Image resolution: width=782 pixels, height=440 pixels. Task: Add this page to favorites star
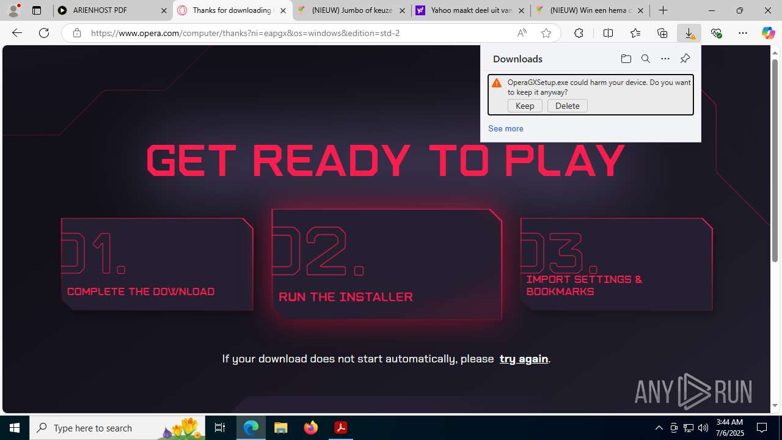[546, 33]
